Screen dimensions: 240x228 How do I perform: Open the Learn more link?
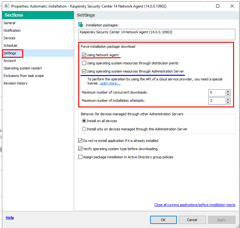pos(110,83)
